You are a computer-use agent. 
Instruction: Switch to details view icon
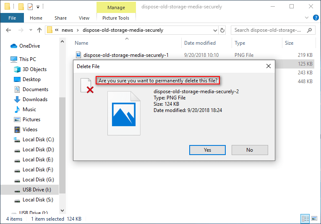(x=305, y=219)
